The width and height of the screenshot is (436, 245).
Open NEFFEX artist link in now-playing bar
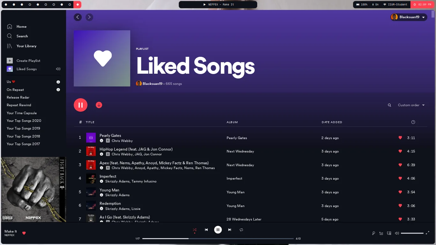click(x=10, y=235)
